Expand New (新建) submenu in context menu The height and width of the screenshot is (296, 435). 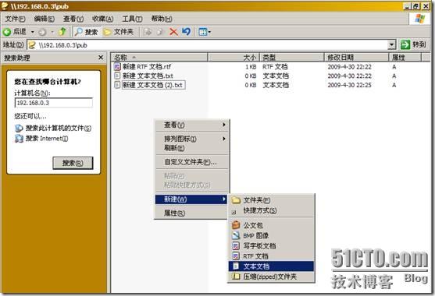[191, 199]
